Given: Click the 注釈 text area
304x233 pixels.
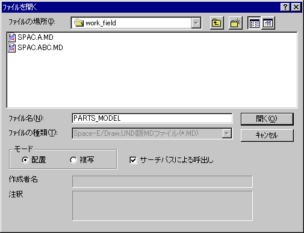Looking at the screenshot, I should (163, 206).
